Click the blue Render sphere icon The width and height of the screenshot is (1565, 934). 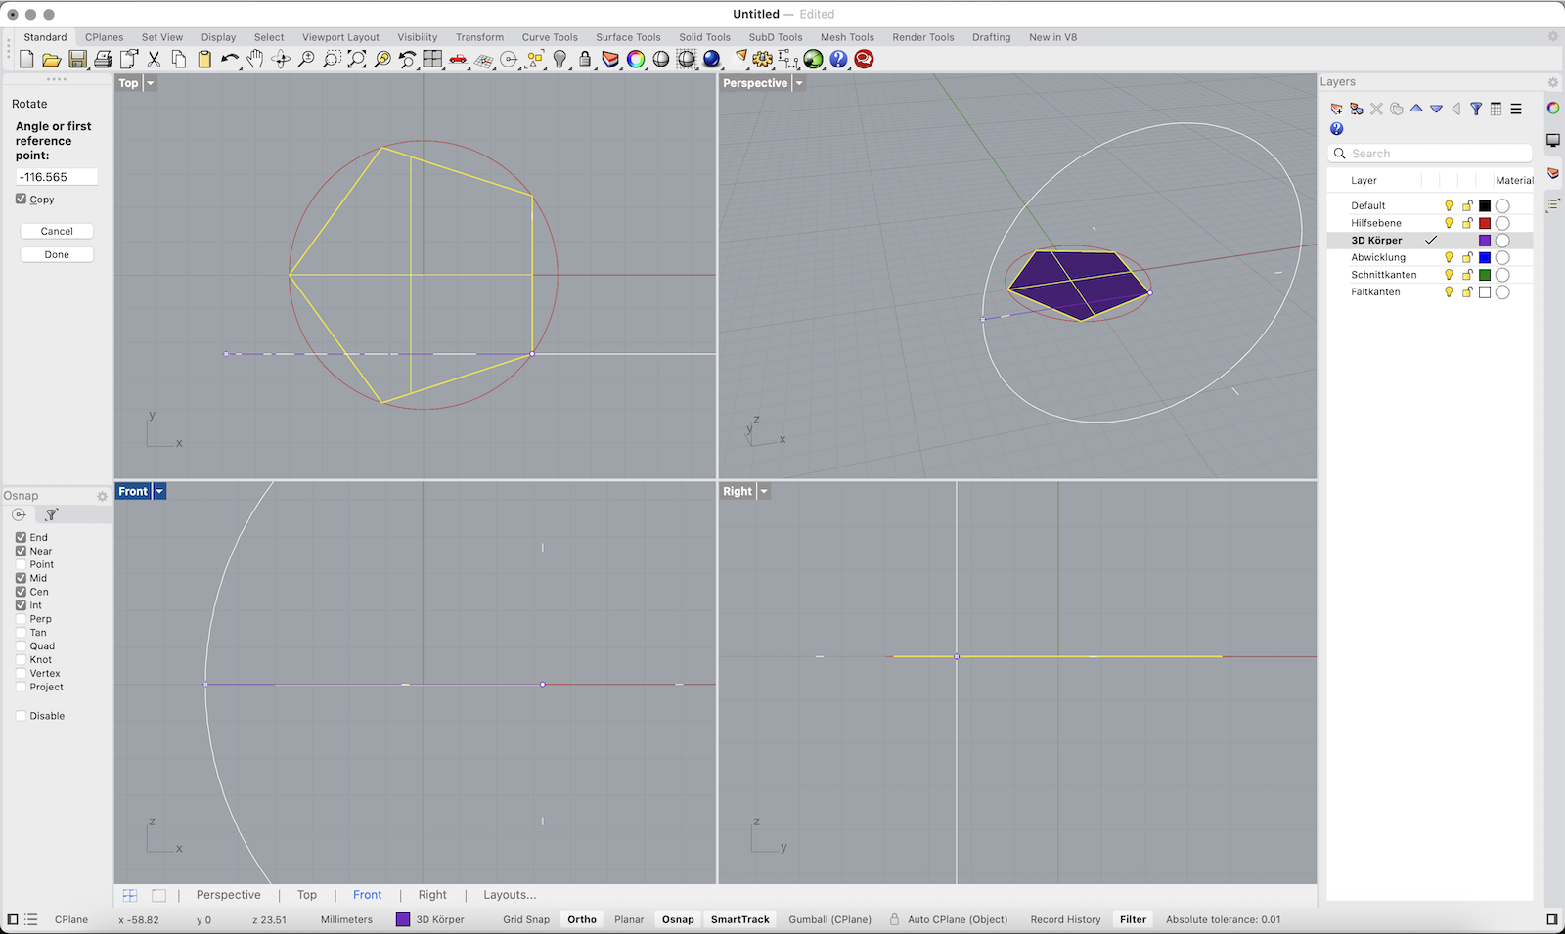[x=712, y=60]
